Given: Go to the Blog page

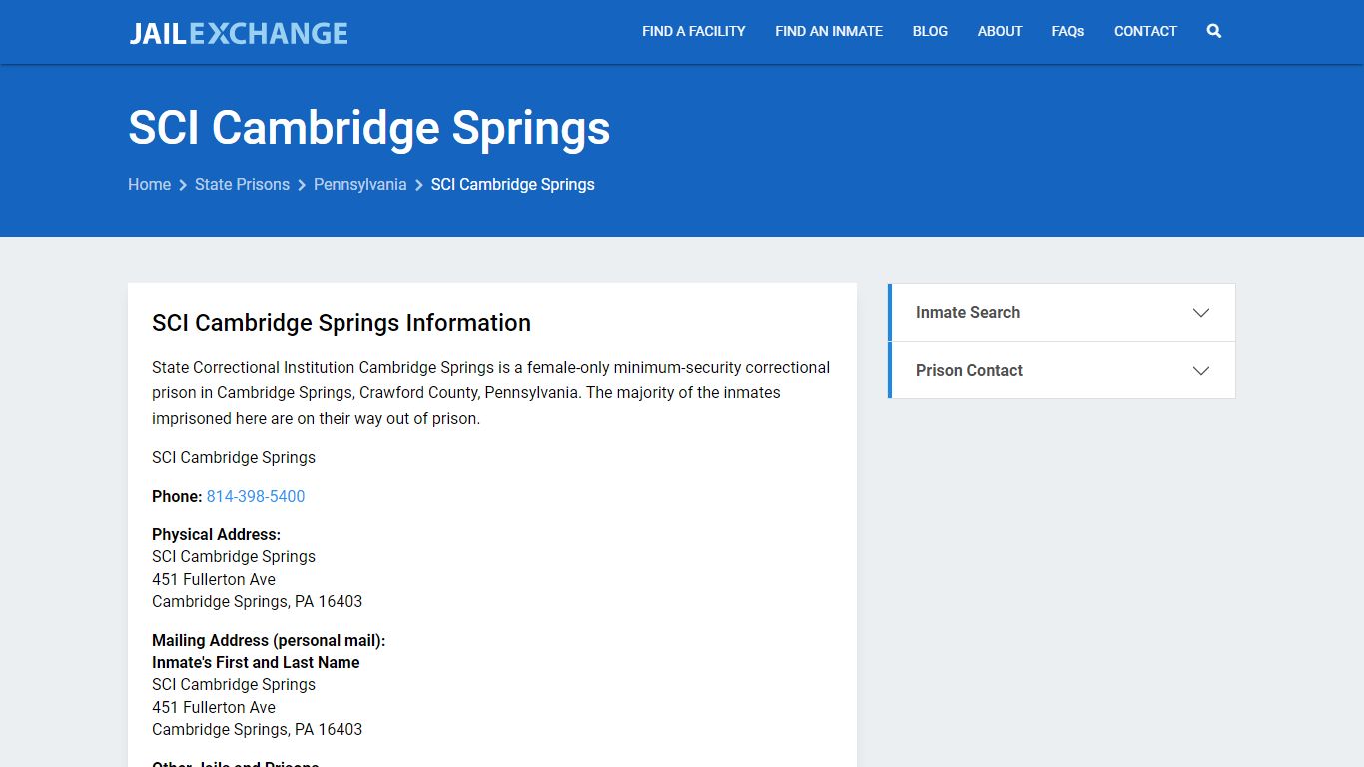Looking at the screenshot, I should [x=930, y=31].
